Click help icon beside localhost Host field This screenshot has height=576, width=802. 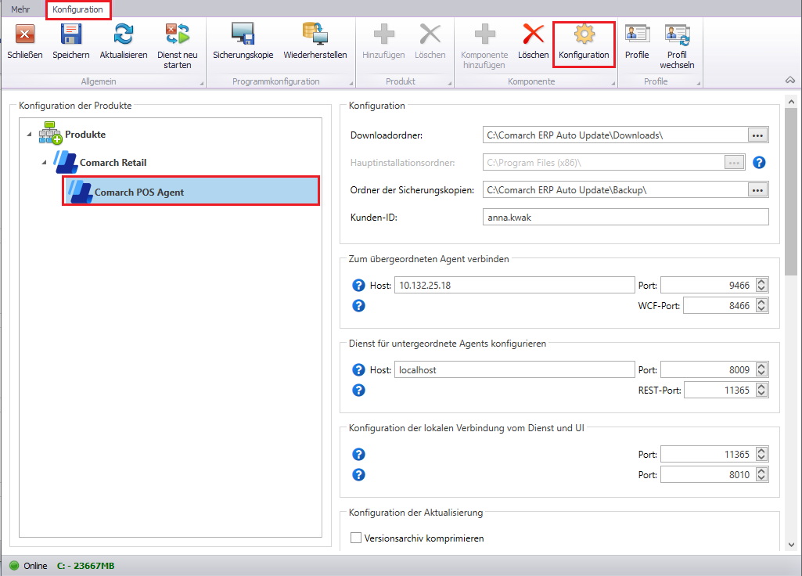358,370
